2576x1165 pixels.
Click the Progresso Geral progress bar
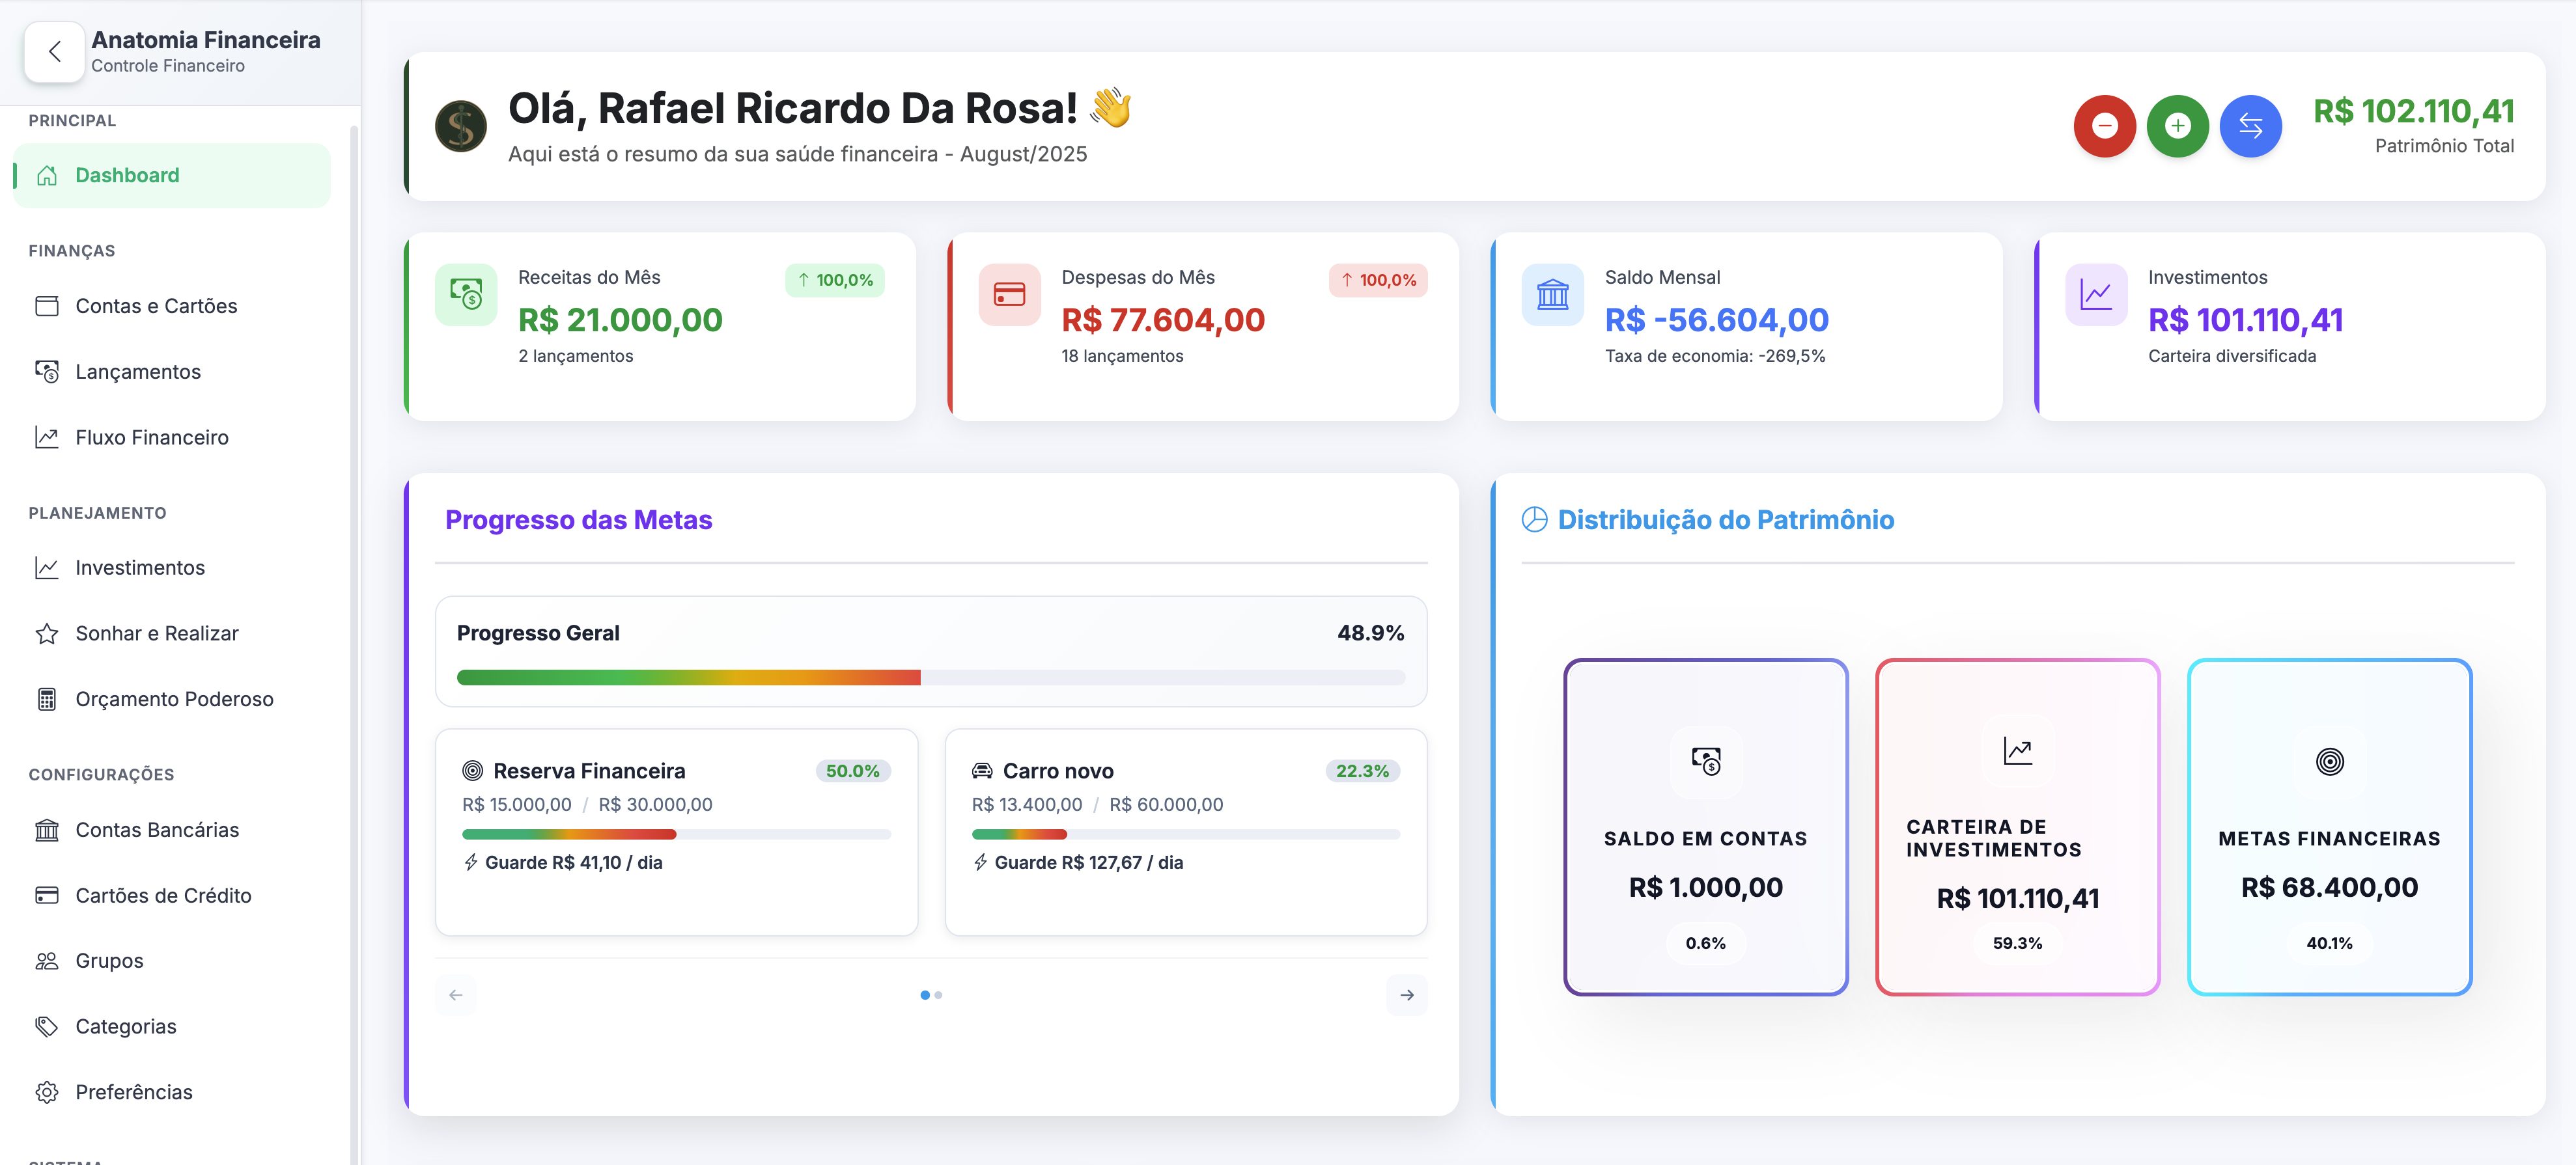coord(930,678)
